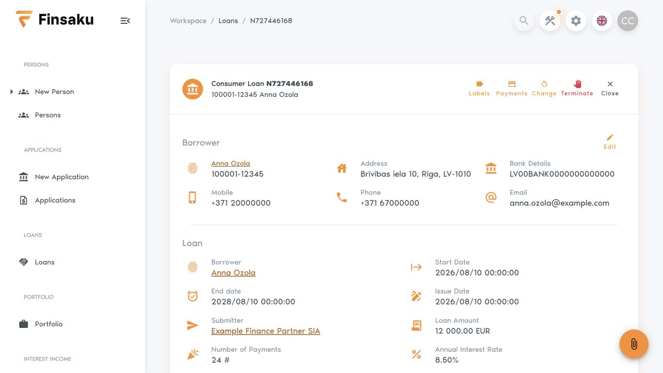
Task: Click the 24 # payments value
Action: [220, 360]
